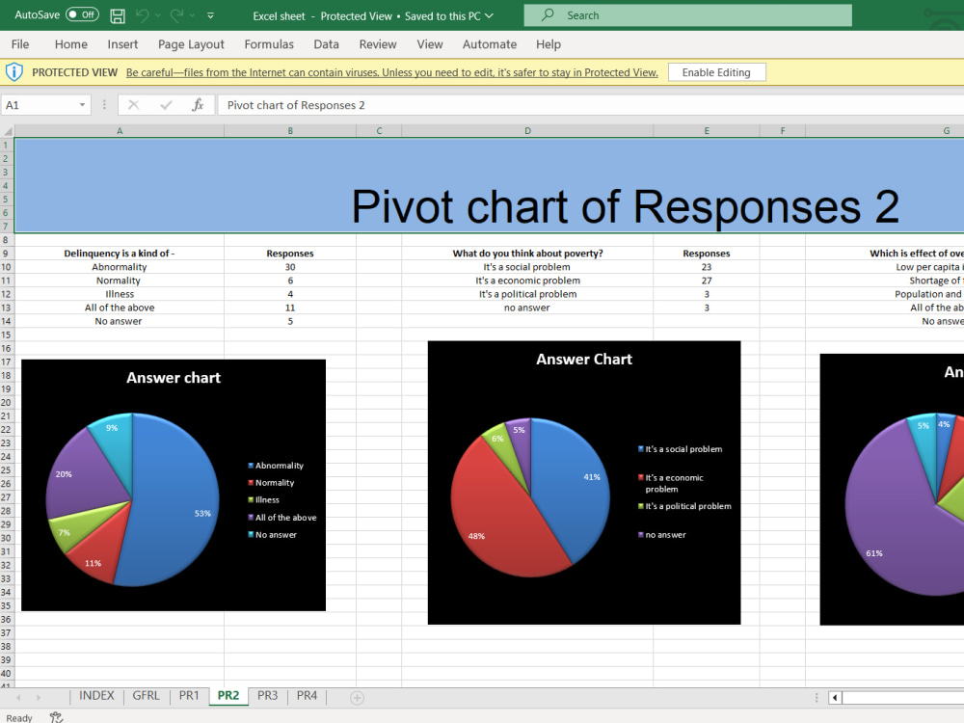The height and width of the screenshot is (723, 964).
Task: Click the Redo arrow icon
Action: [x=176, y=15]
